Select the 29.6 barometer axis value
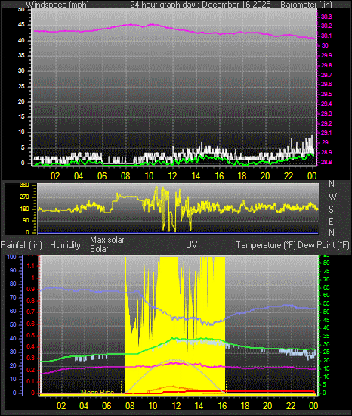Image resolution: width=352 pixels, height=416 pixels. point(326,84)
